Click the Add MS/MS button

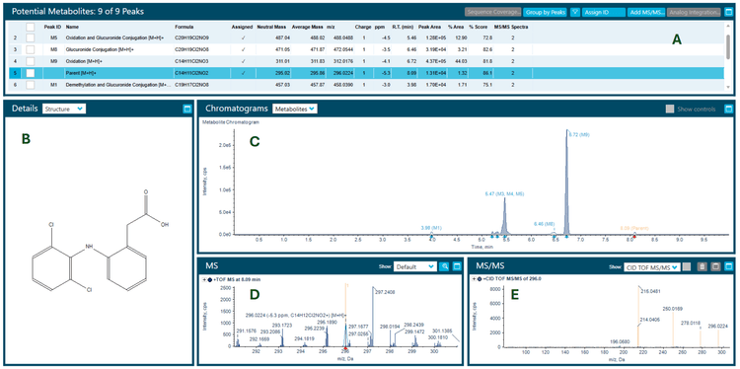(645, 12)
